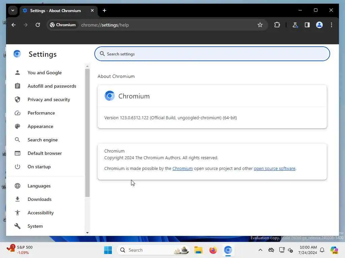Screen dimensions: 345x258
Task: Click the Chromium site info chip
Action: tap(63, 25)
